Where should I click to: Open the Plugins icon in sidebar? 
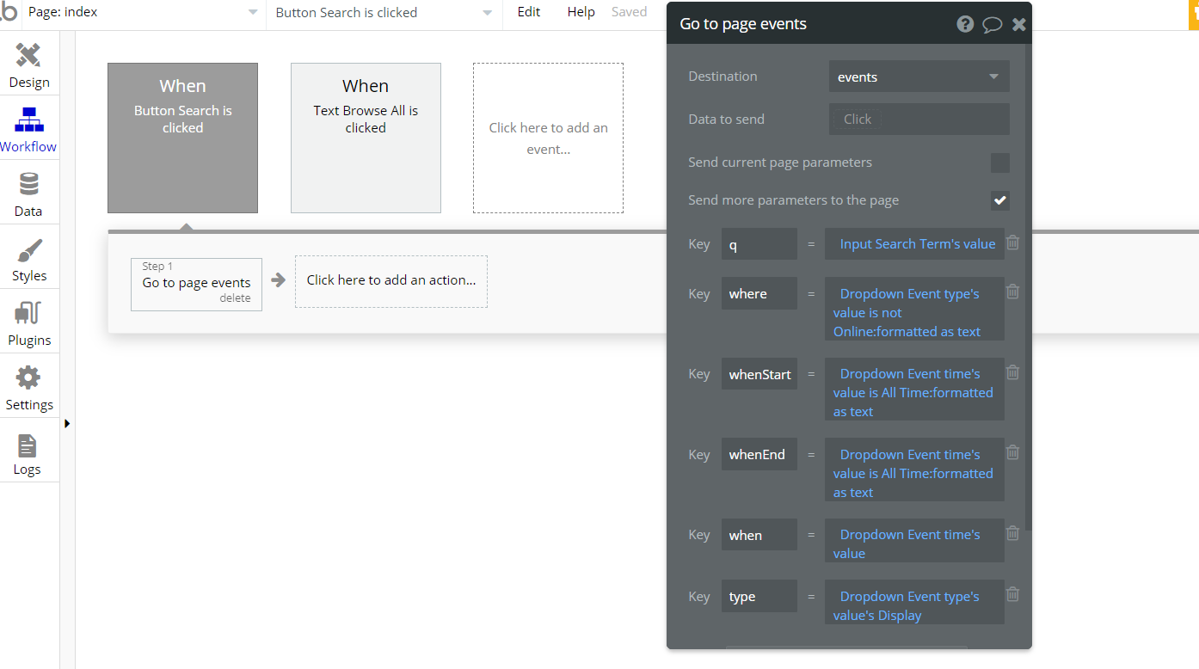28,315
